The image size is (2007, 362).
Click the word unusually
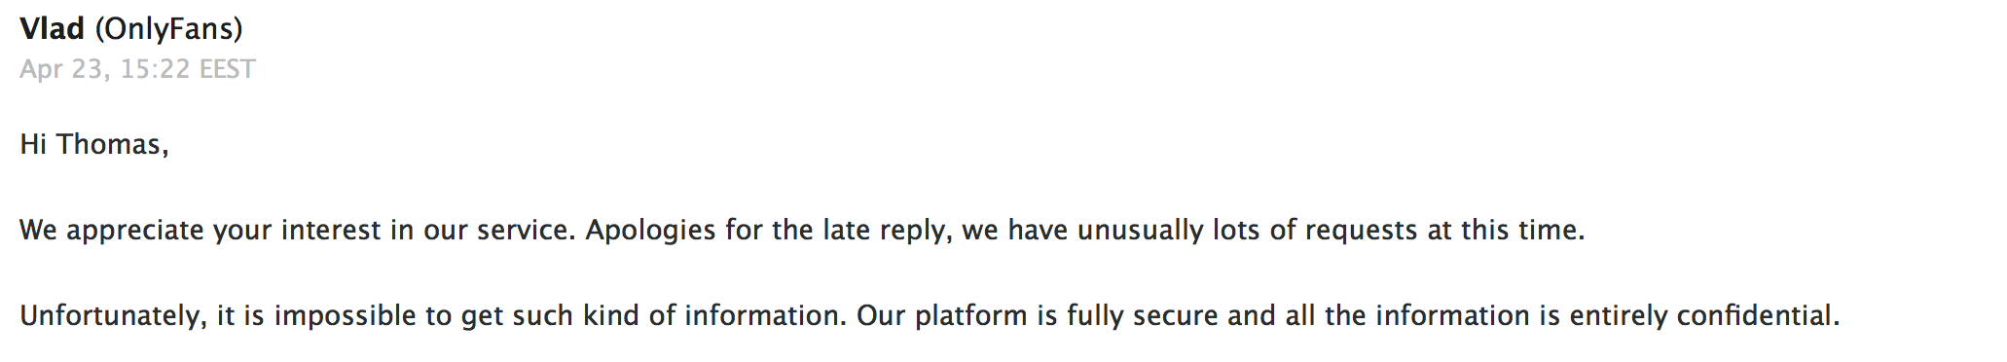pos(1140,232)
